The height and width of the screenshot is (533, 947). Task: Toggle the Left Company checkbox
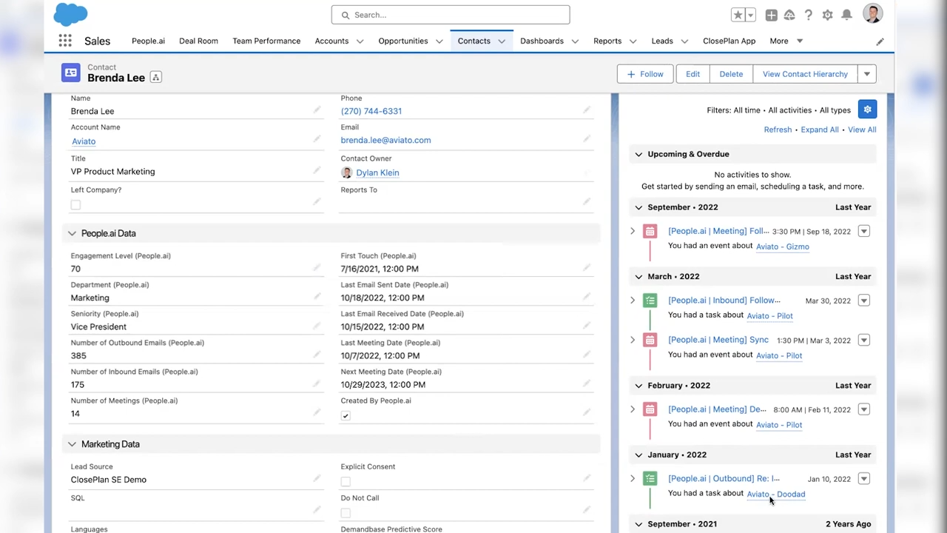pyautogui.click(x=75, y=205)
